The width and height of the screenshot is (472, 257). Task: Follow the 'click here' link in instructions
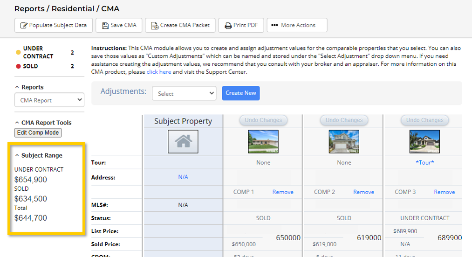158,72
